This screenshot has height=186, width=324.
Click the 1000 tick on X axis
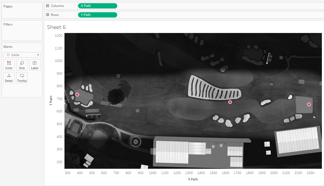coord(153,173)
